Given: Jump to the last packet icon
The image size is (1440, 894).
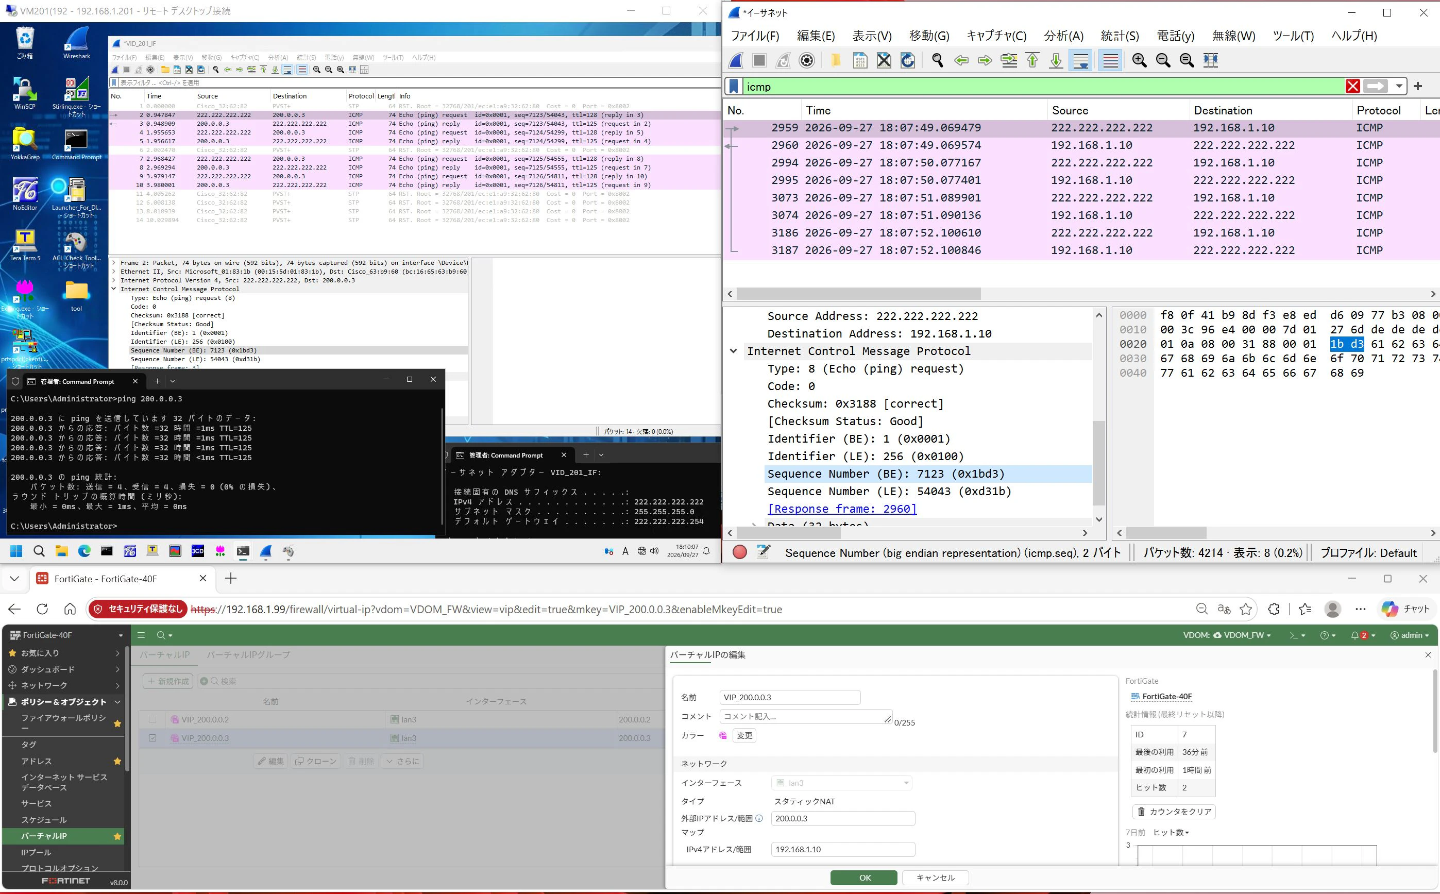Looking at the screenshot, I should 1056,60.
